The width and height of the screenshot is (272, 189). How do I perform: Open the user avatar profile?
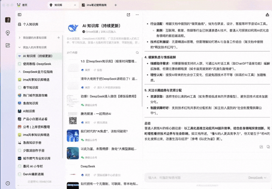(8, 20)
